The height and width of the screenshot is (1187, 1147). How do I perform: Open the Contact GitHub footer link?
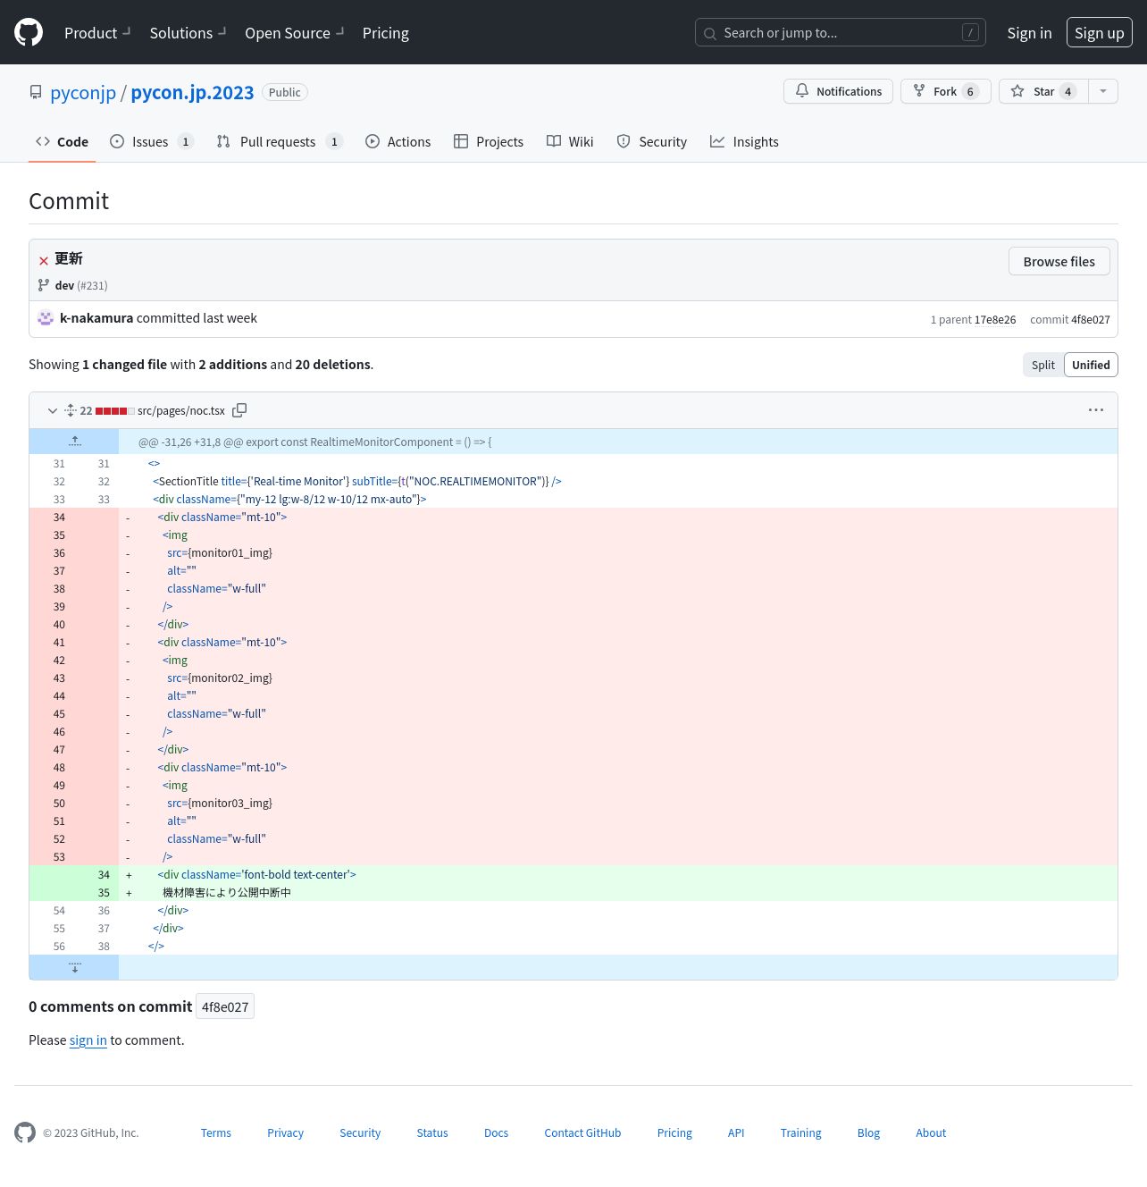tap(582, 1132)
